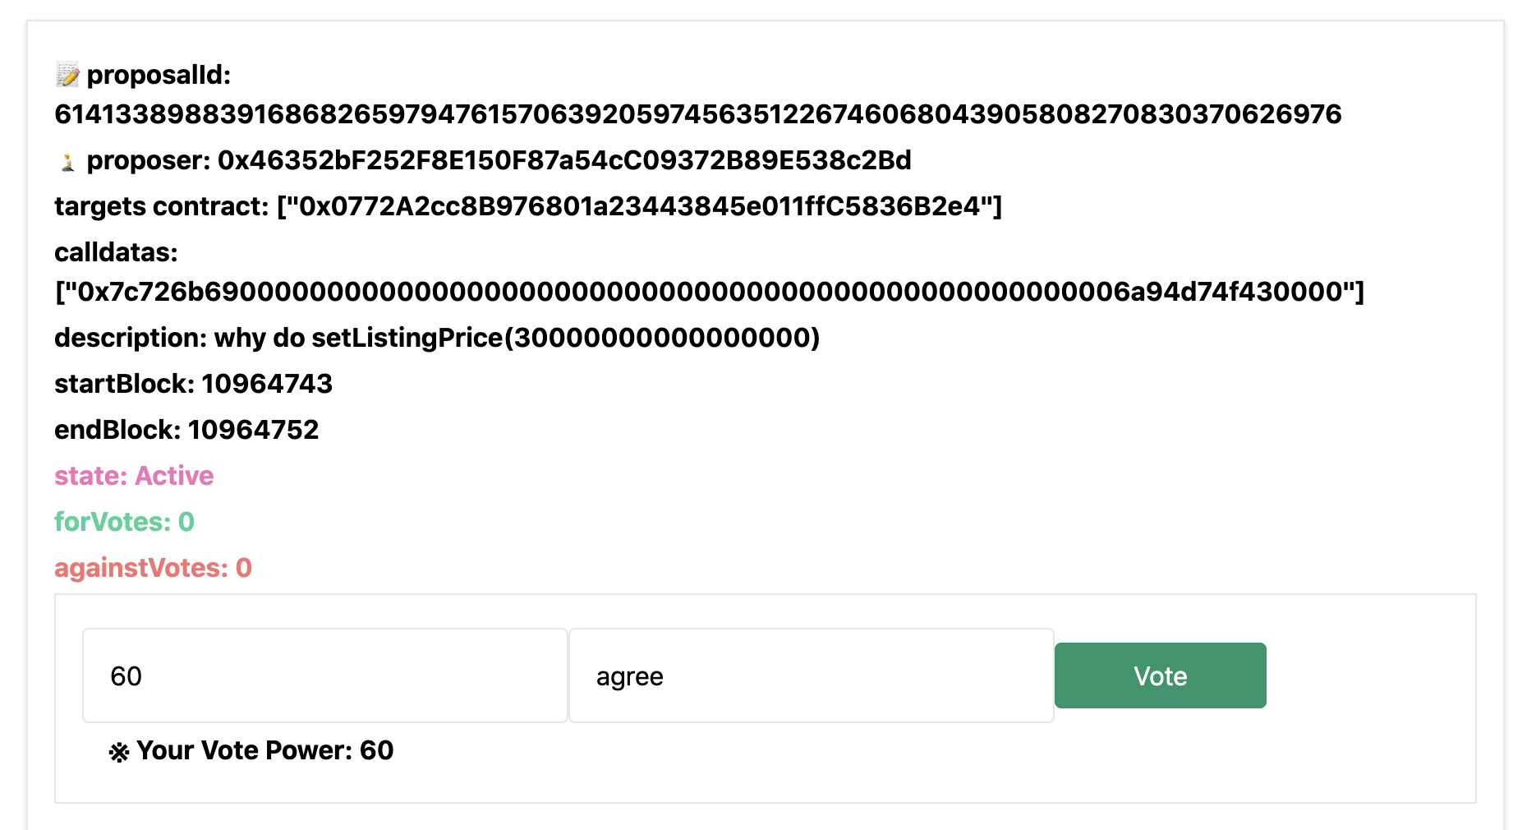
Task: Click the memo emoji icon beside proposalId
Action: point(67,75)
